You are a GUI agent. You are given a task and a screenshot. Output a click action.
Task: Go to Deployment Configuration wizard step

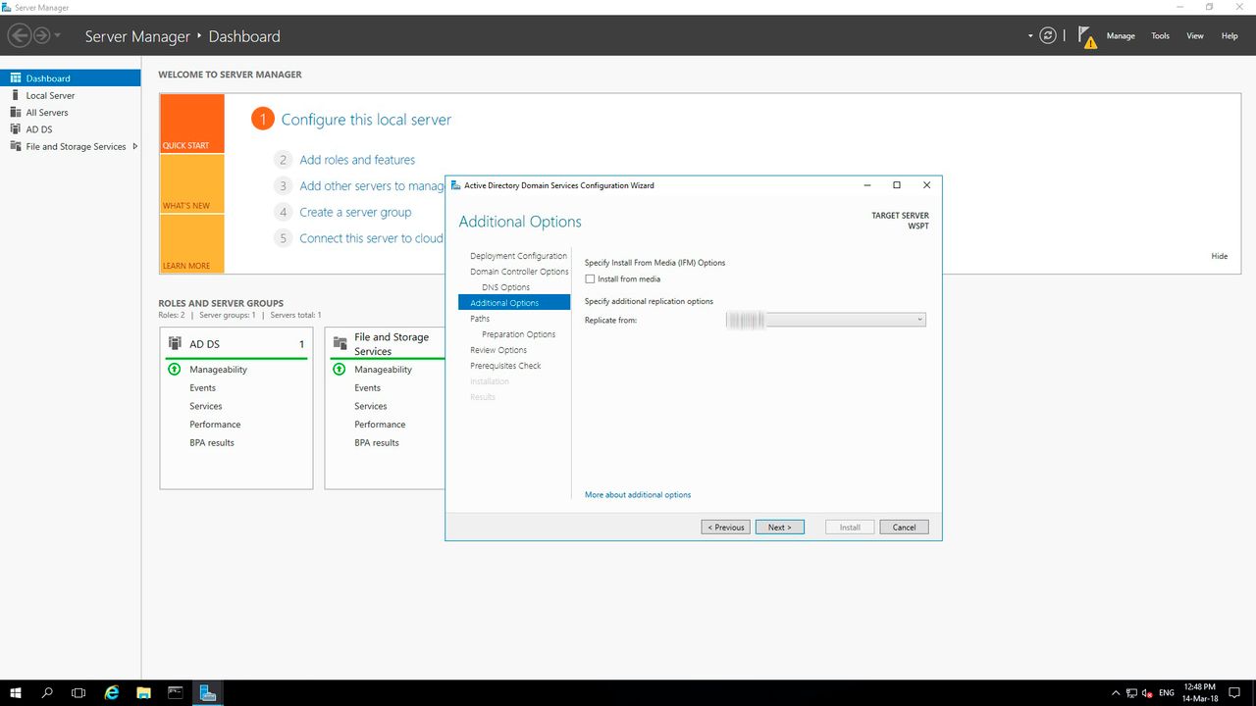pos(518,256)
